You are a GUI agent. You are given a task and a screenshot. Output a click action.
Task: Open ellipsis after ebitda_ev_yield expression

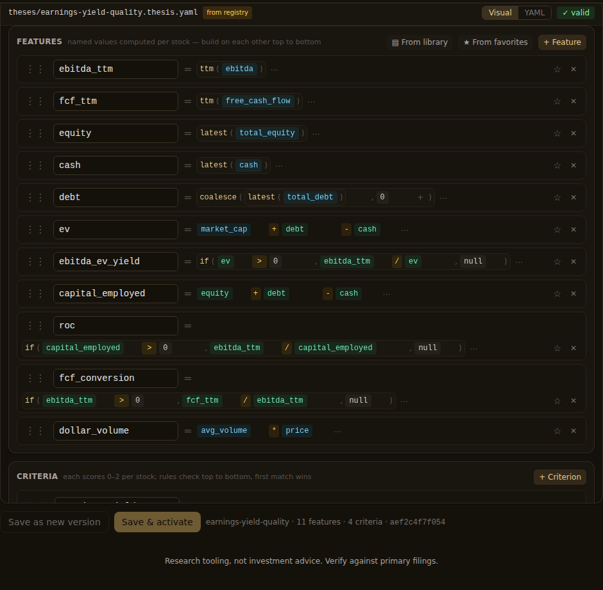(519, 262)
